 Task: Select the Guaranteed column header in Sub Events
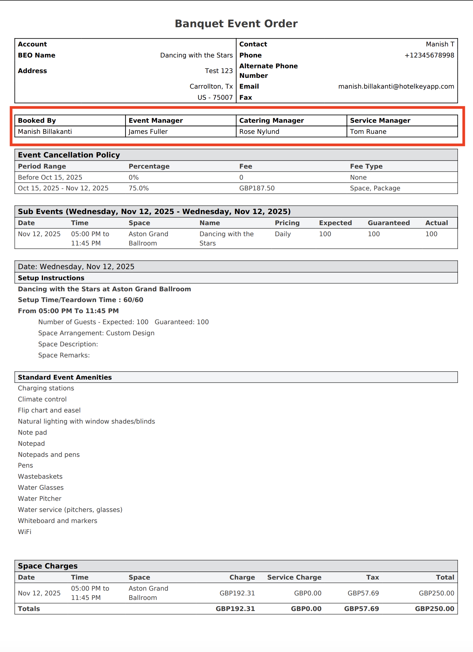389,223
